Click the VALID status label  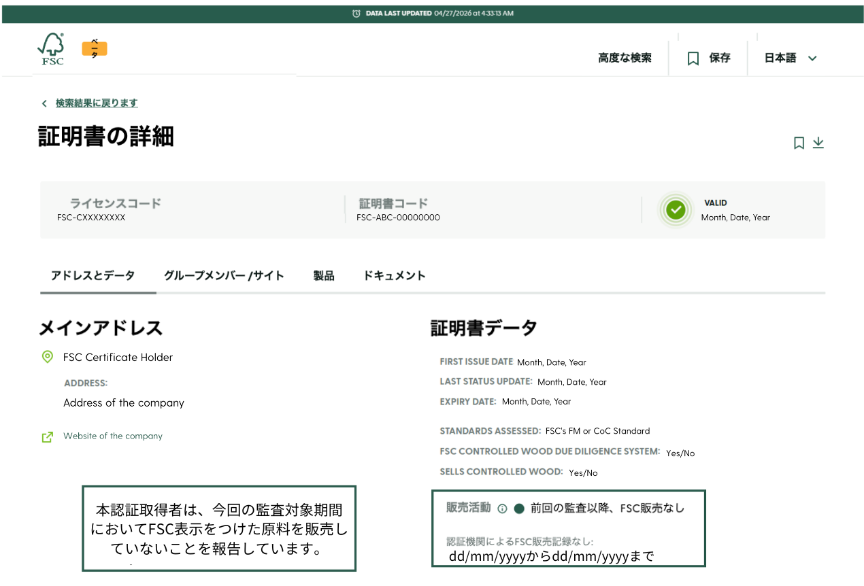coord(716,203)
